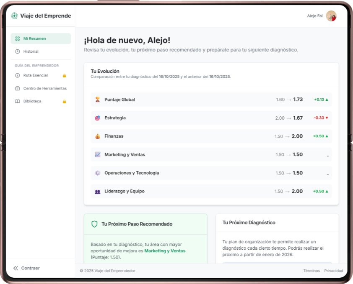This screenshot has width=353, height=284.
Task: Collapse the sidebar with the Contraer chevrons
Action: click(x=16, y=268)
